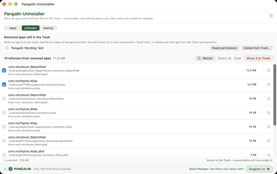Open the Startup tab
Viewport: 277px width, 174px height.
tap(48, 28)
